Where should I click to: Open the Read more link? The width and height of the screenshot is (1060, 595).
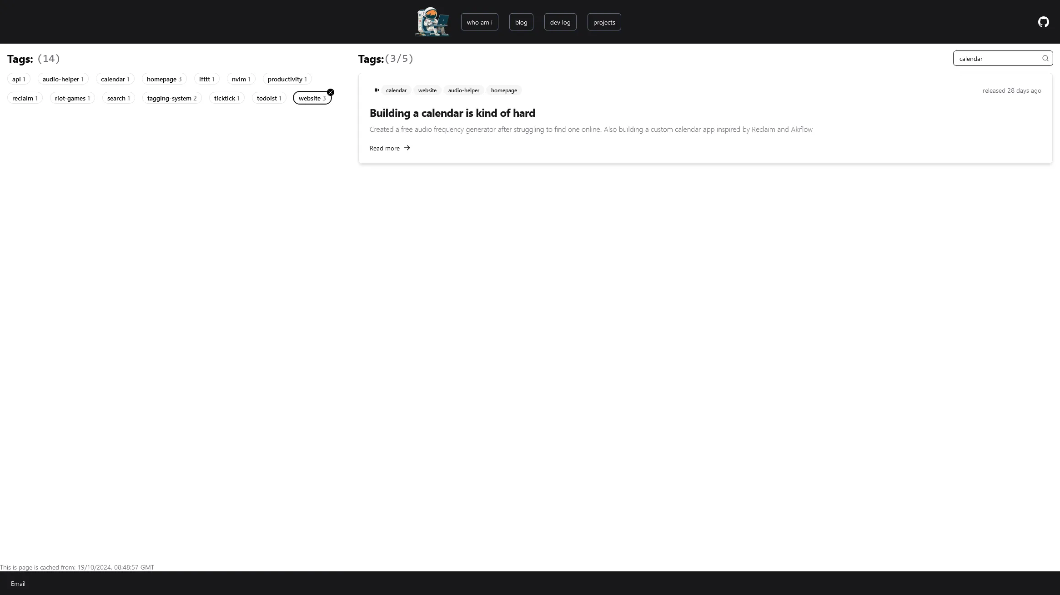coord(390,148)
